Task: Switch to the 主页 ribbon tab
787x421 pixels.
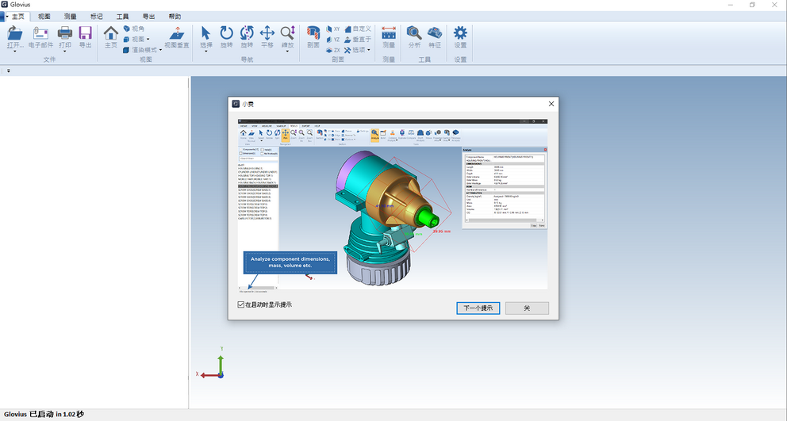Action: (x=18, y=17)
